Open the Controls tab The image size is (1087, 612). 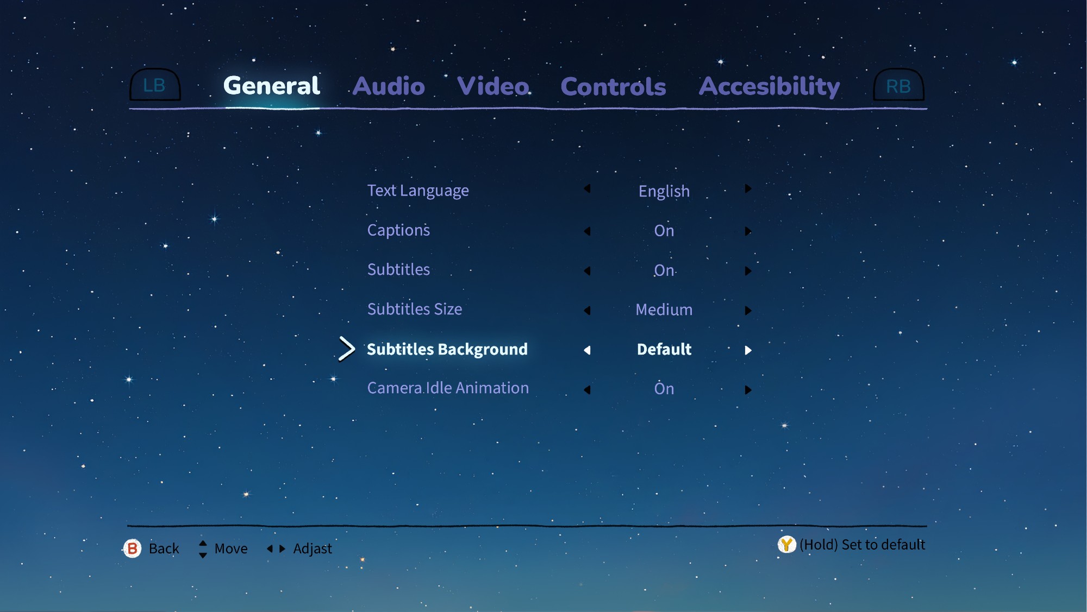613,87
